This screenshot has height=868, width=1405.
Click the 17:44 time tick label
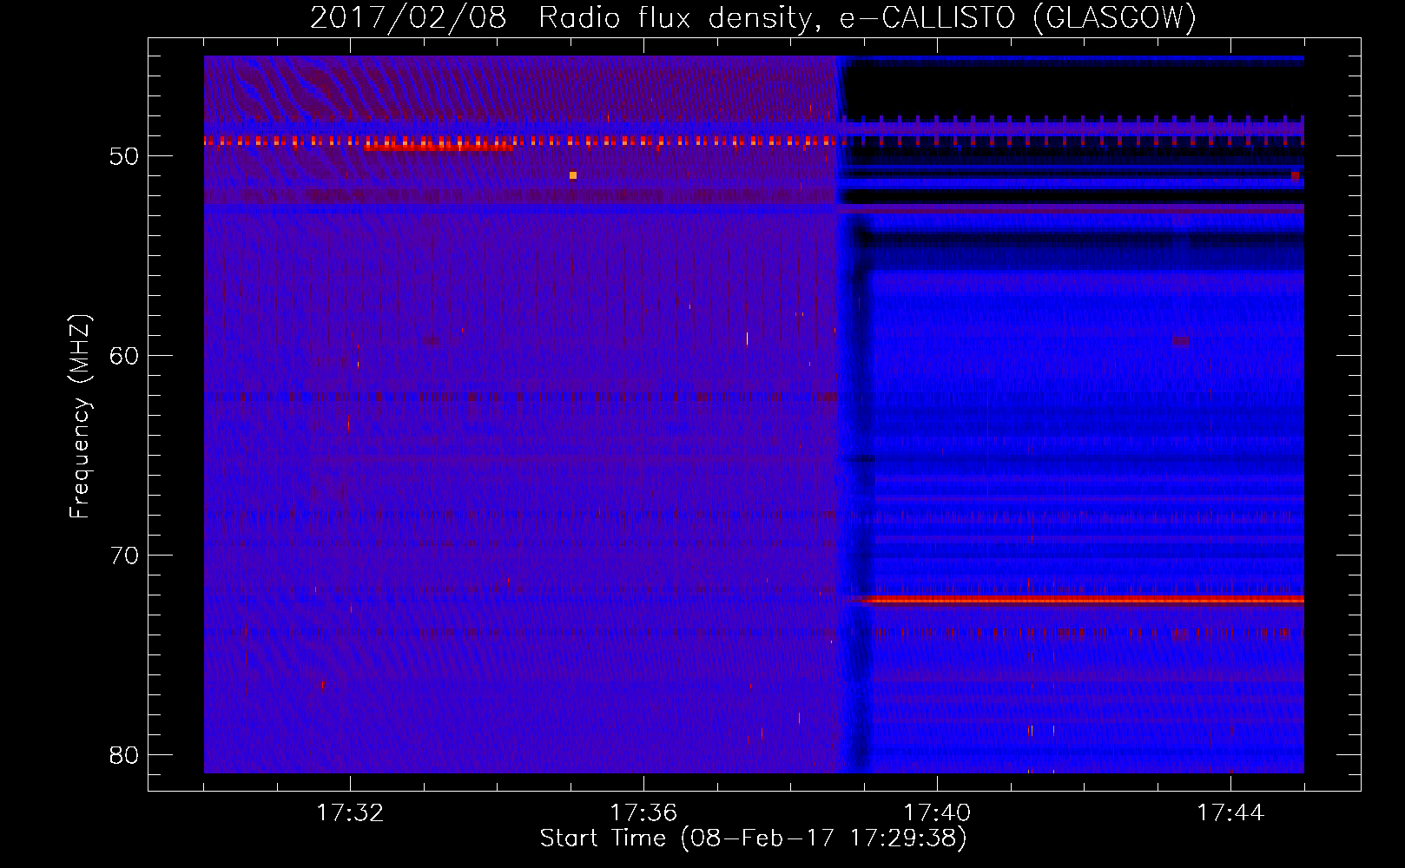coord(1230,813)
